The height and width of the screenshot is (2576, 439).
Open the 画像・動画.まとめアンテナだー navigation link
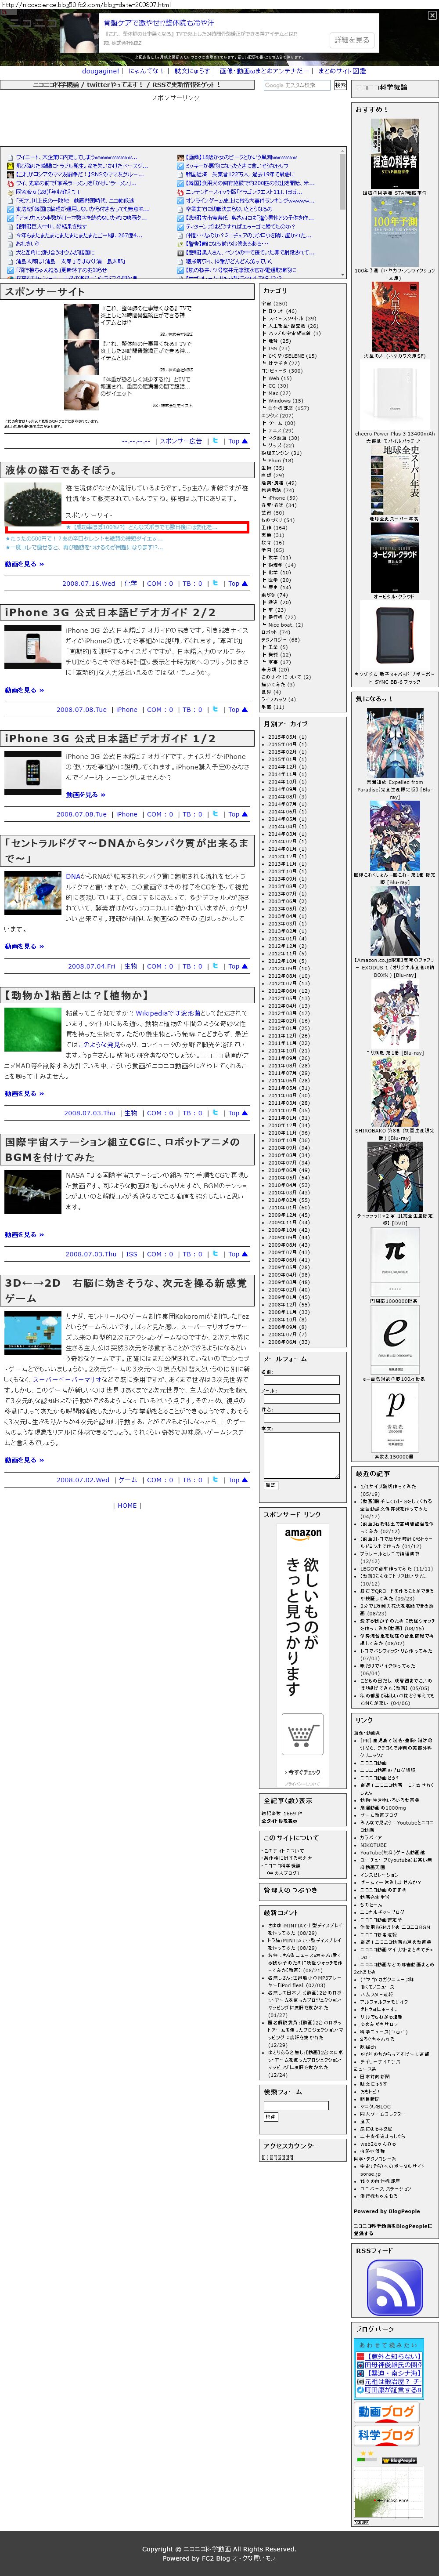click(263, 71)
